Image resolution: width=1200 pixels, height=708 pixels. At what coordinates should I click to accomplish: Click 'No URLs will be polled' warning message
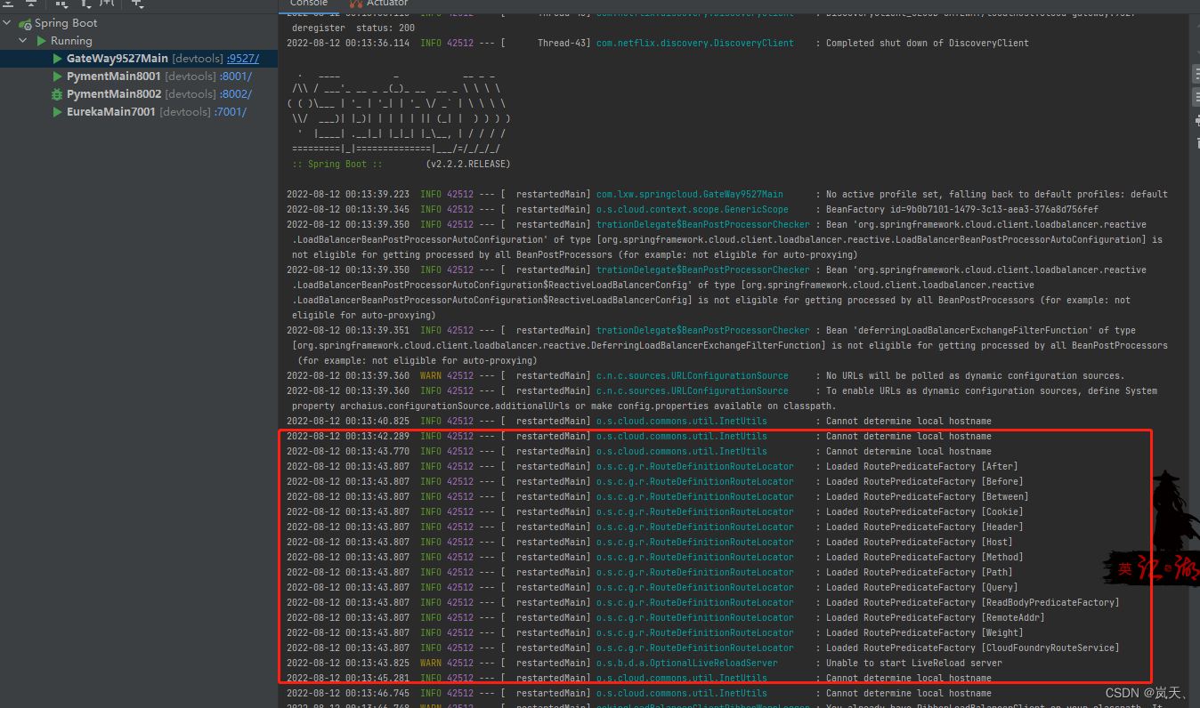[975, 375]
